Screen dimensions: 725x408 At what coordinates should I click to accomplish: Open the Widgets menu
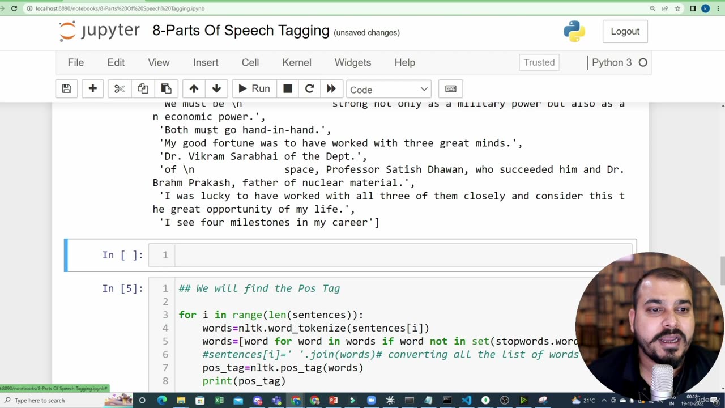(x=353, y=62)
